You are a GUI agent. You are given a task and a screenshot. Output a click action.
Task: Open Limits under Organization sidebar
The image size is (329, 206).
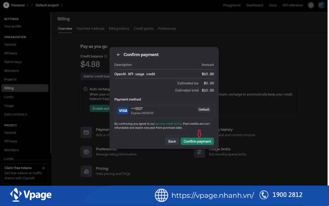coord(9,97)
